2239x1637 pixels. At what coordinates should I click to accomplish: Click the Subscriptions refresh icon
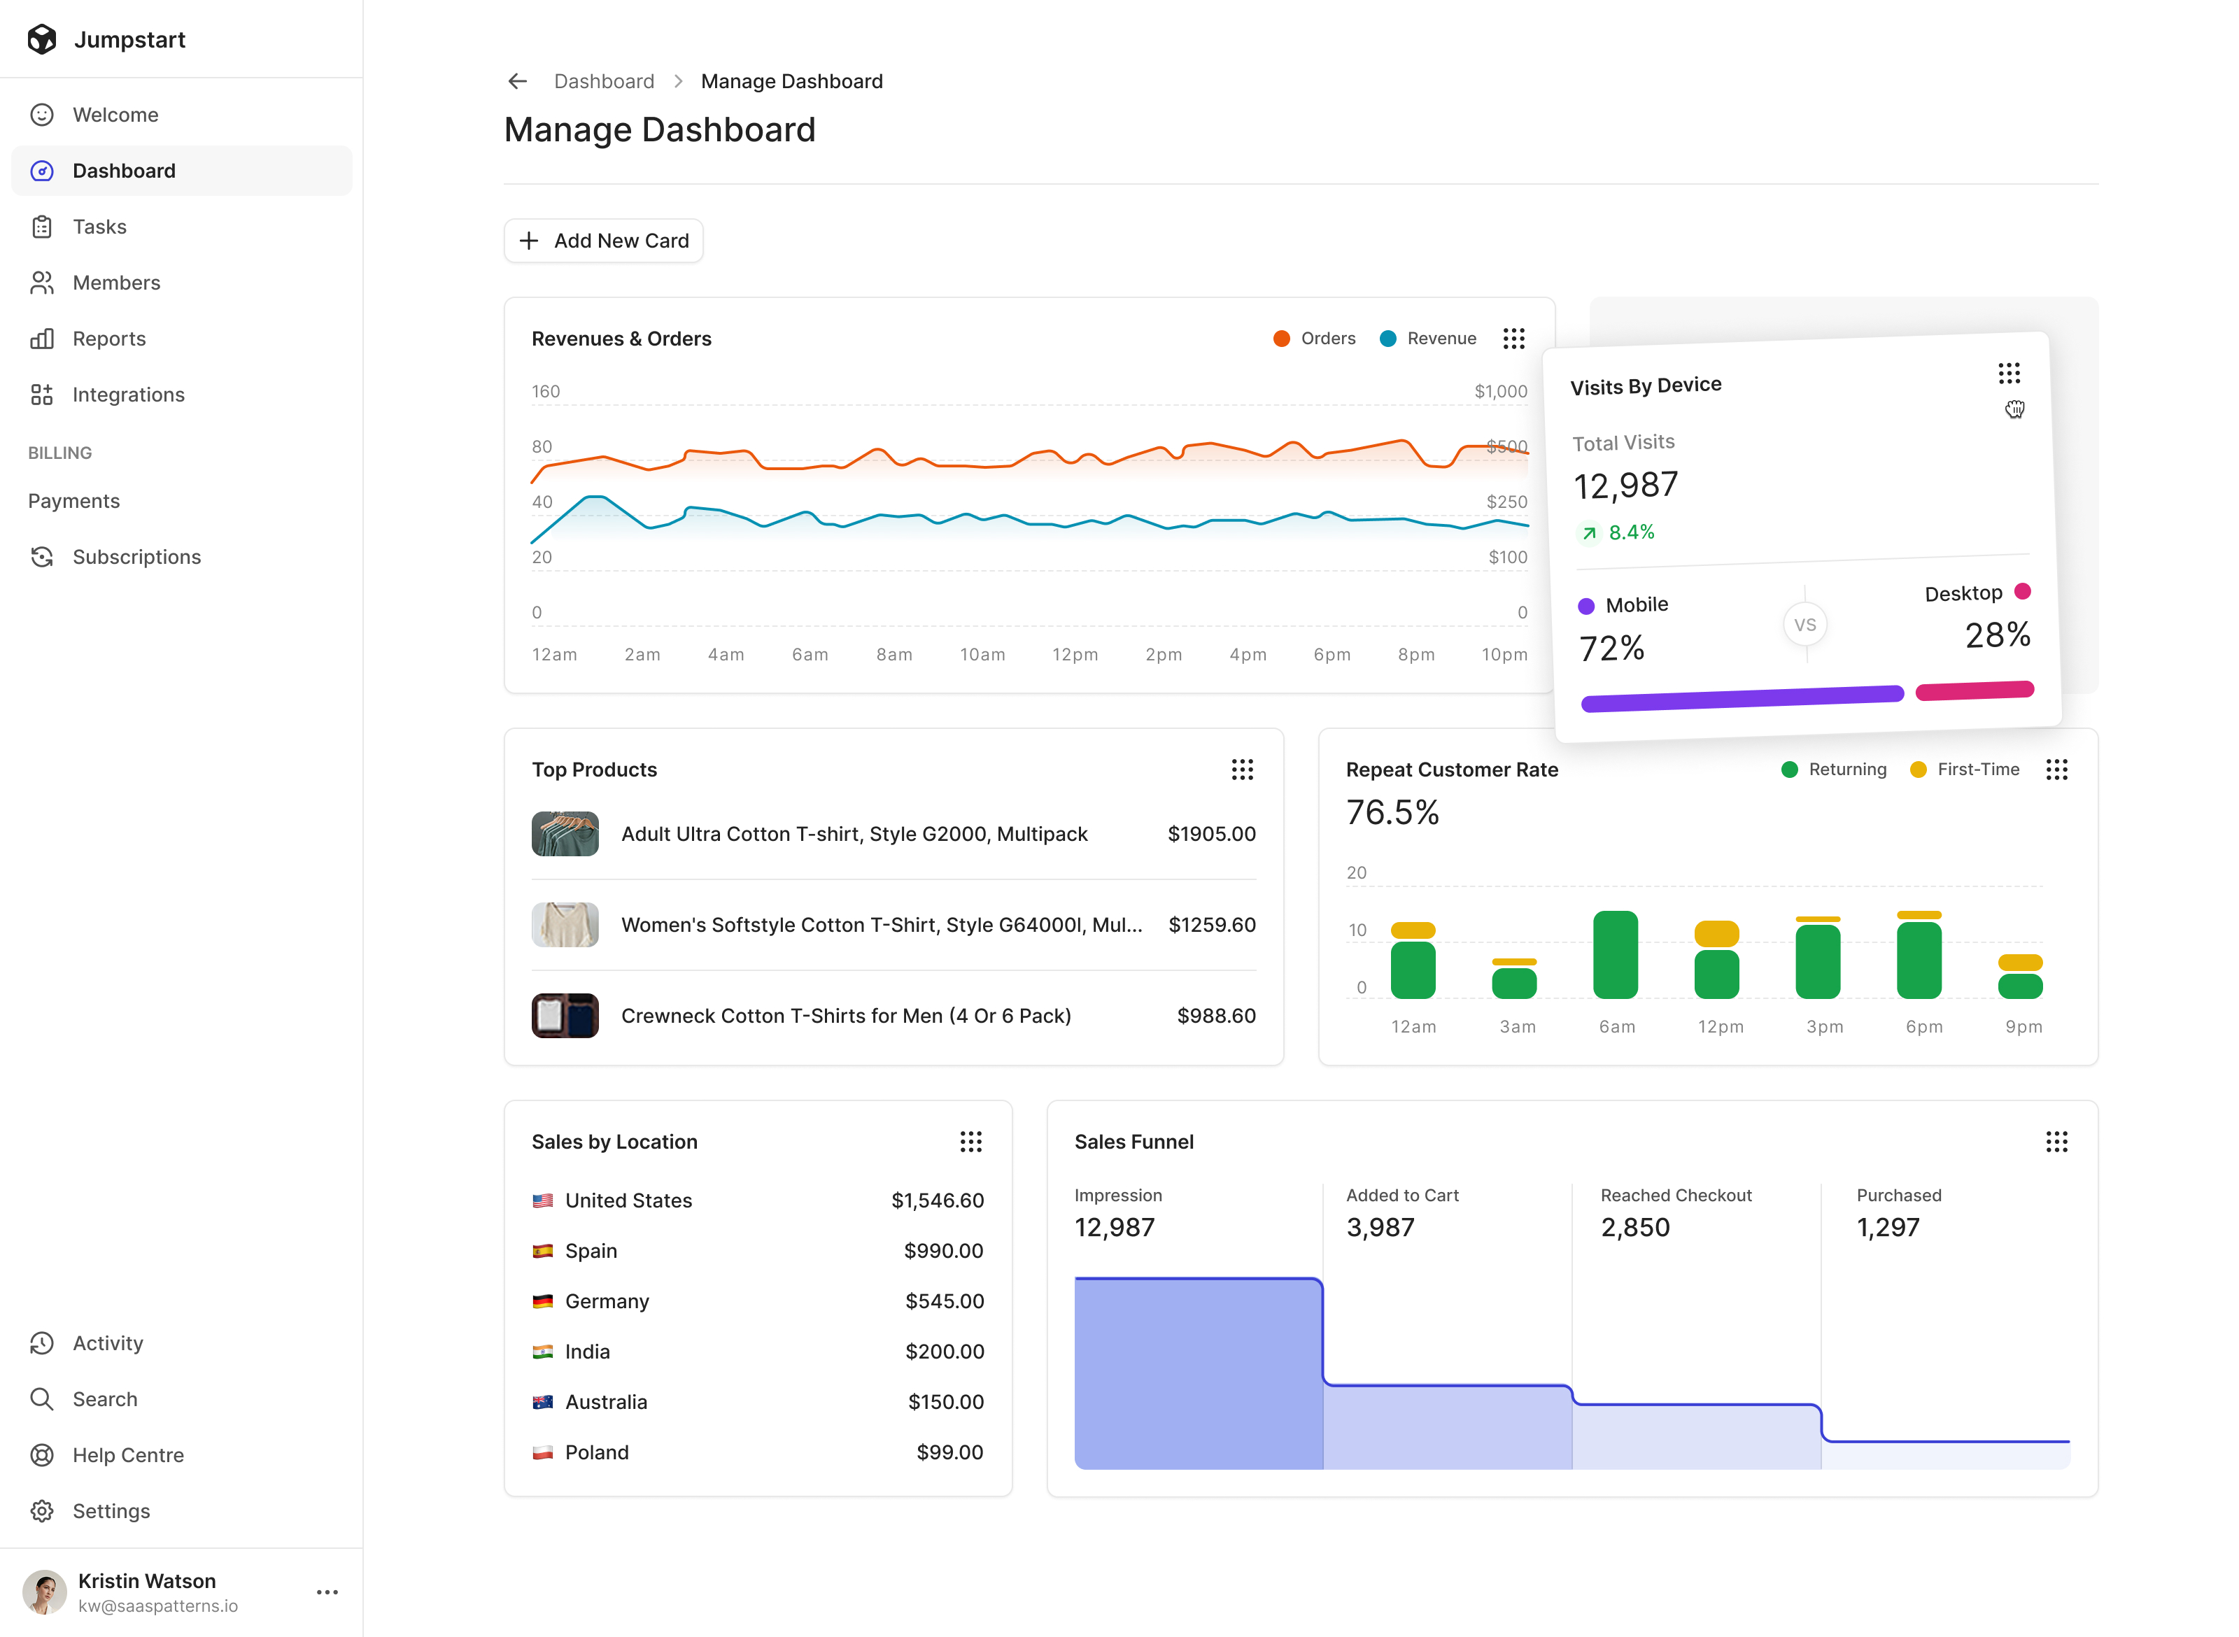(41, 557)
